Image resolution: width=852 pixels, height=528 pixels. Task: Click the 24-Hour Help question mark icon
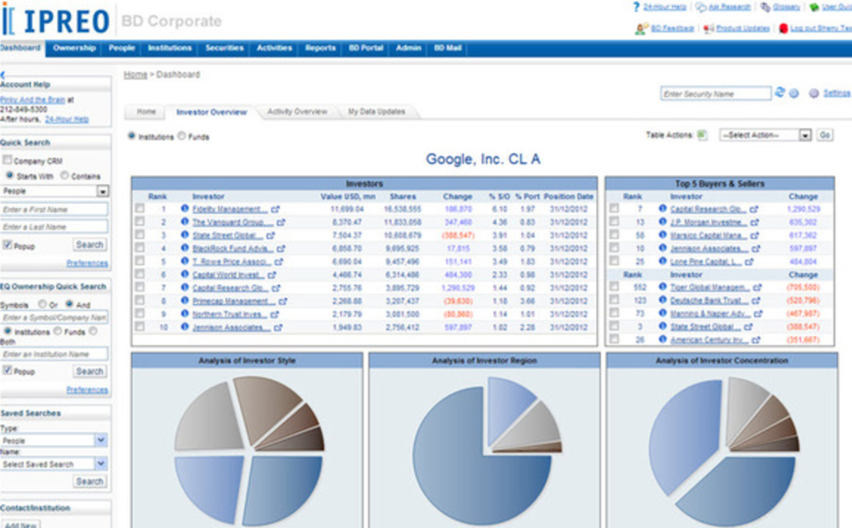pos(635,8)
